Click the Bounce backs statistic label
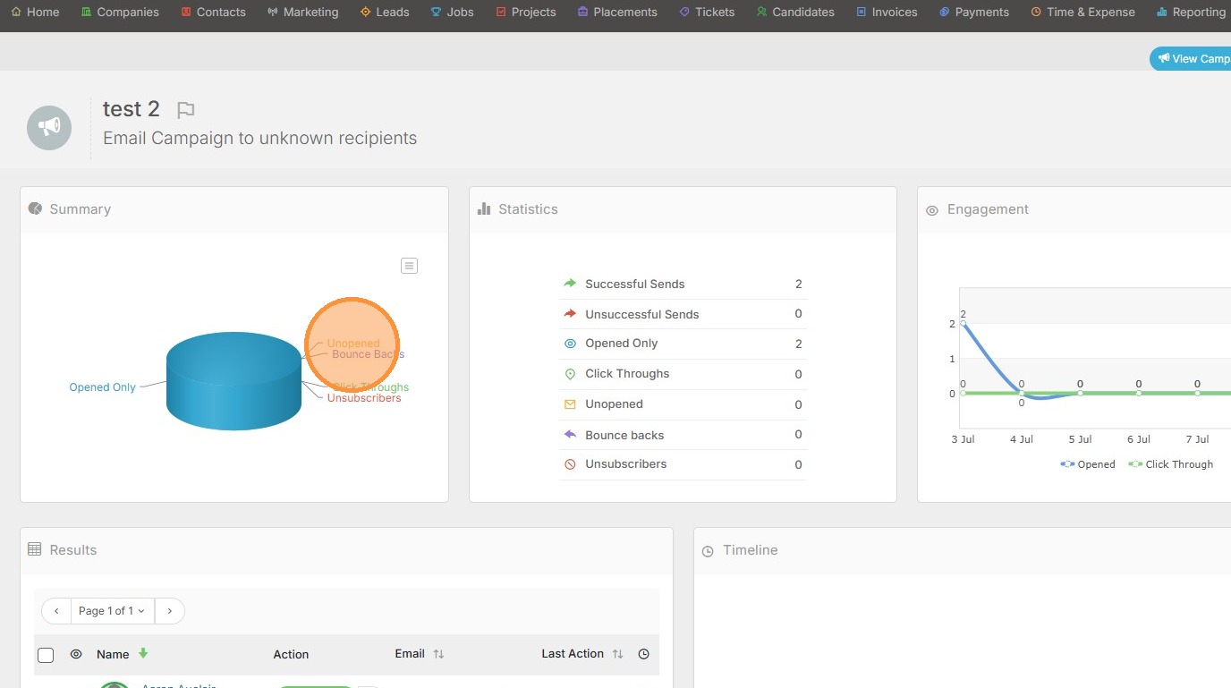Screen dimensions: 1231x688 (624, 435)
